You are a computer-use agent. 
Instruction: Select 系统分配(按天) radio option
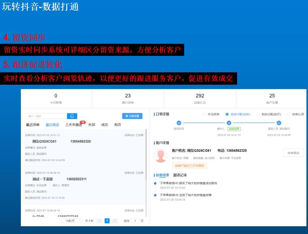click(258, 114)
